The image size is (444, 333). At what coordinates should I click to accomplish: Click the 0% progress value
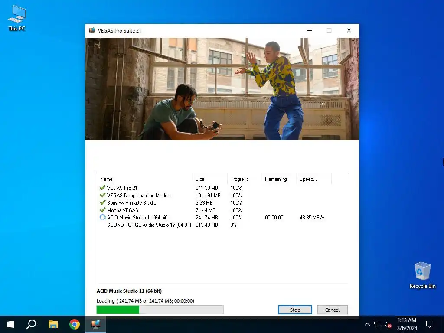pos(233,225)
